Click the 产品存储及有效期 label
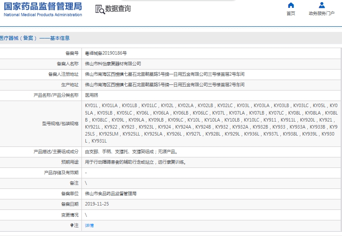This screenshot has height=237, width=342. [x=61, y=173]
